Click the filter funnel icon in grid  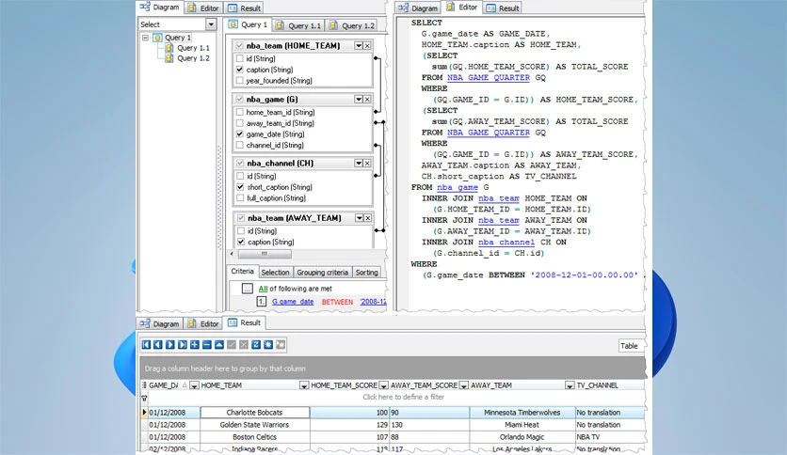click(x=145, y=399)
